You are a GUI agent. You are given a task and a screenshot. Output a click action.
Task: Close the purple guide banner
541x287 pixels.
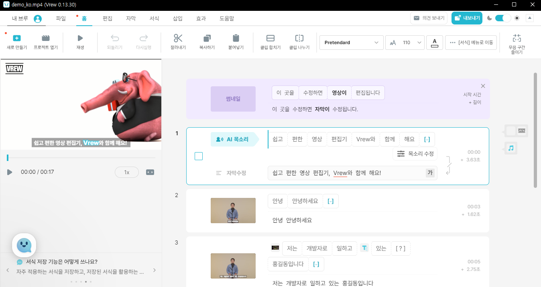[483, 86]
